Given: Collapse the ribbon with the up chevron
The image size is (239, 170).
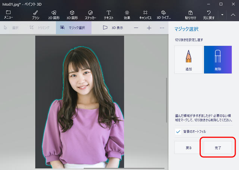Looking at the screenshot, I should pyautogui.click(x=233, y=15).
